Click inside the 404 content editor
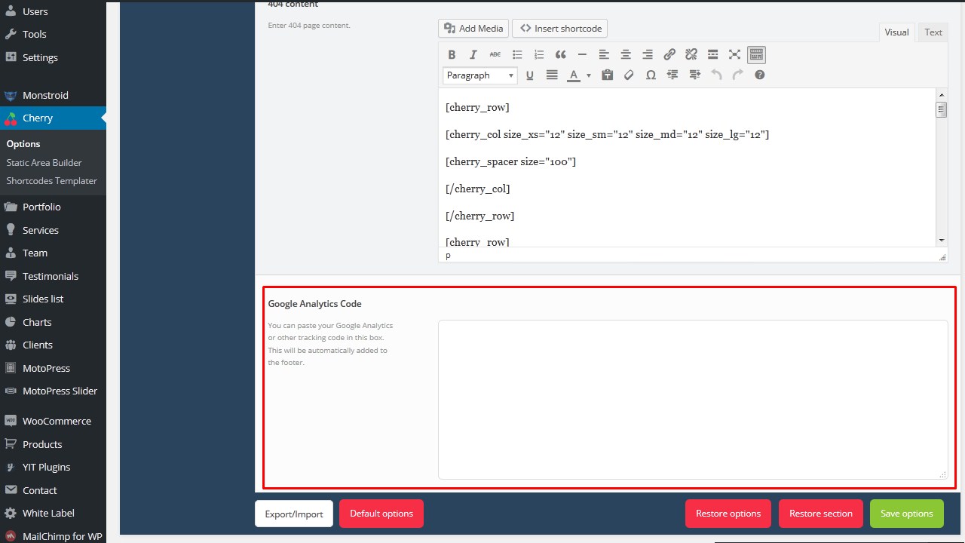This screenshot has height=543, width=965. click(x=687, y=167)
